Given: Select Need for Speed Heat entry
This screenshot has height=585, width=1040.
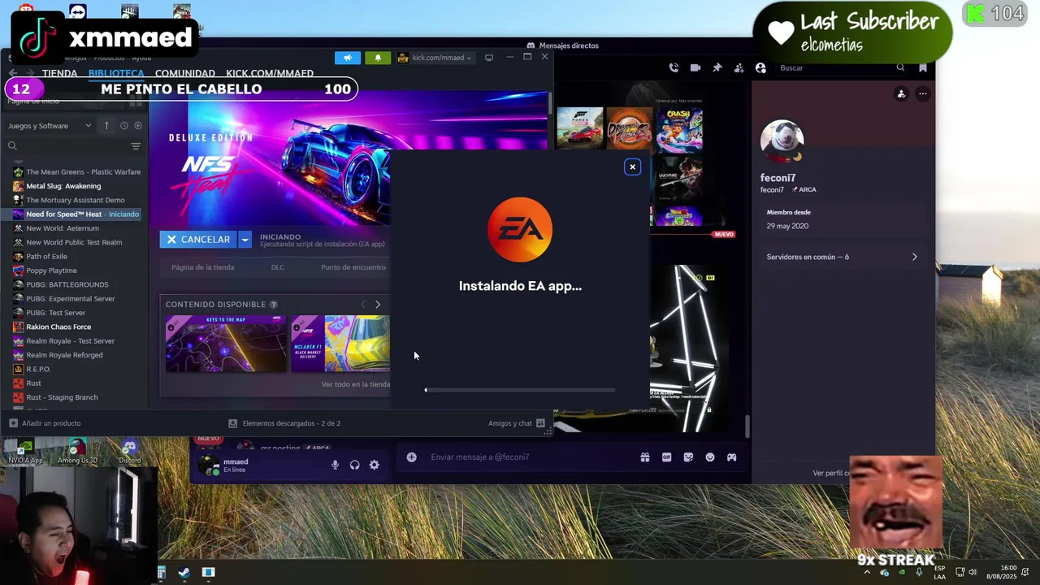Looking at the screenshot, I should pyautogui.click(x=77, y=214).
